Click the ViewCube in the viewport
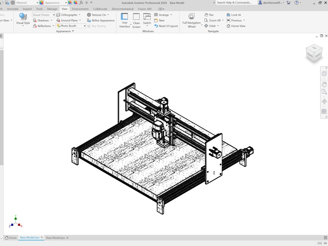This screenshot has width=328, height=246. [314, 53]
